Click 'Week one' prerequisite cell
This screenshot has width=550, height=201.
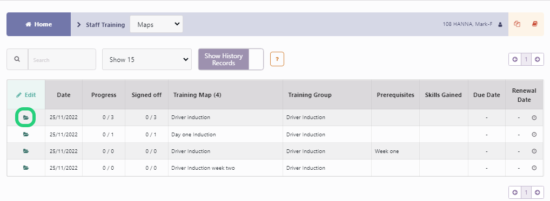pos(395,151)
